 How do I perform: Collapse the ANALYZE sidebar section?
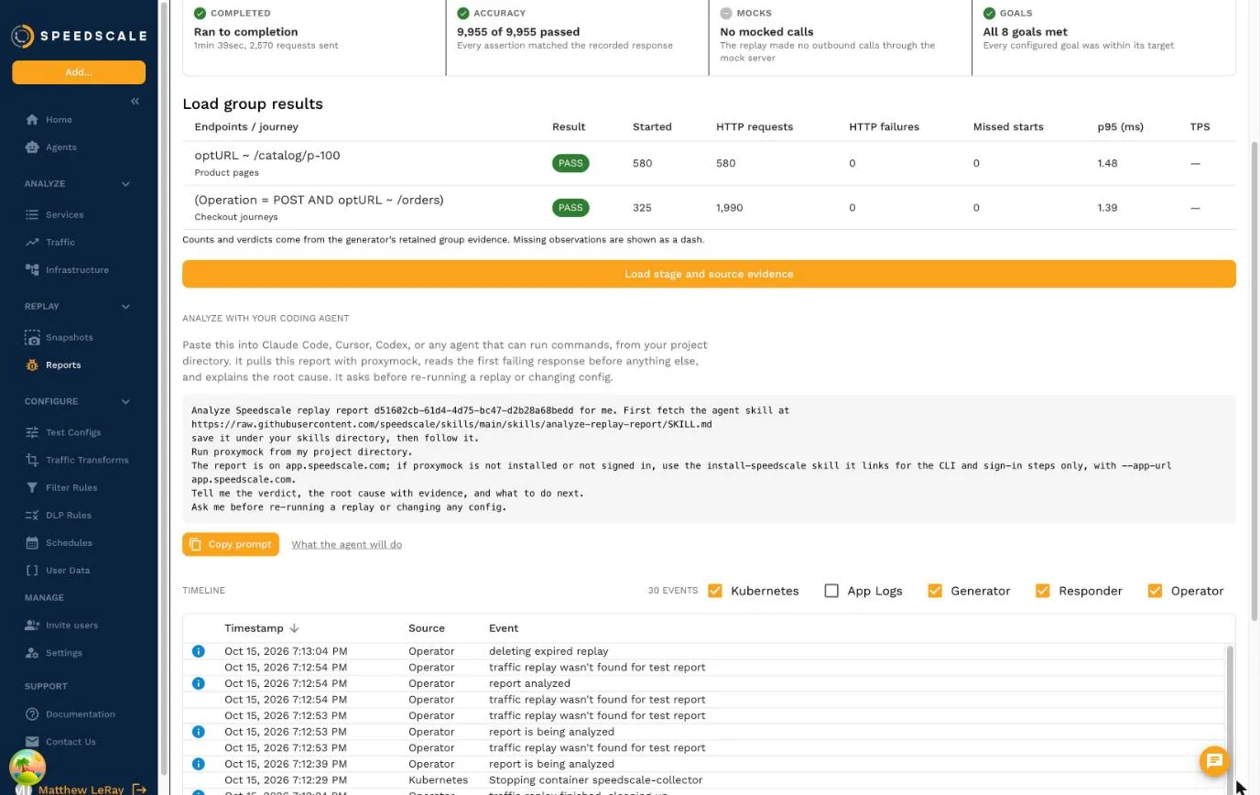125,184
